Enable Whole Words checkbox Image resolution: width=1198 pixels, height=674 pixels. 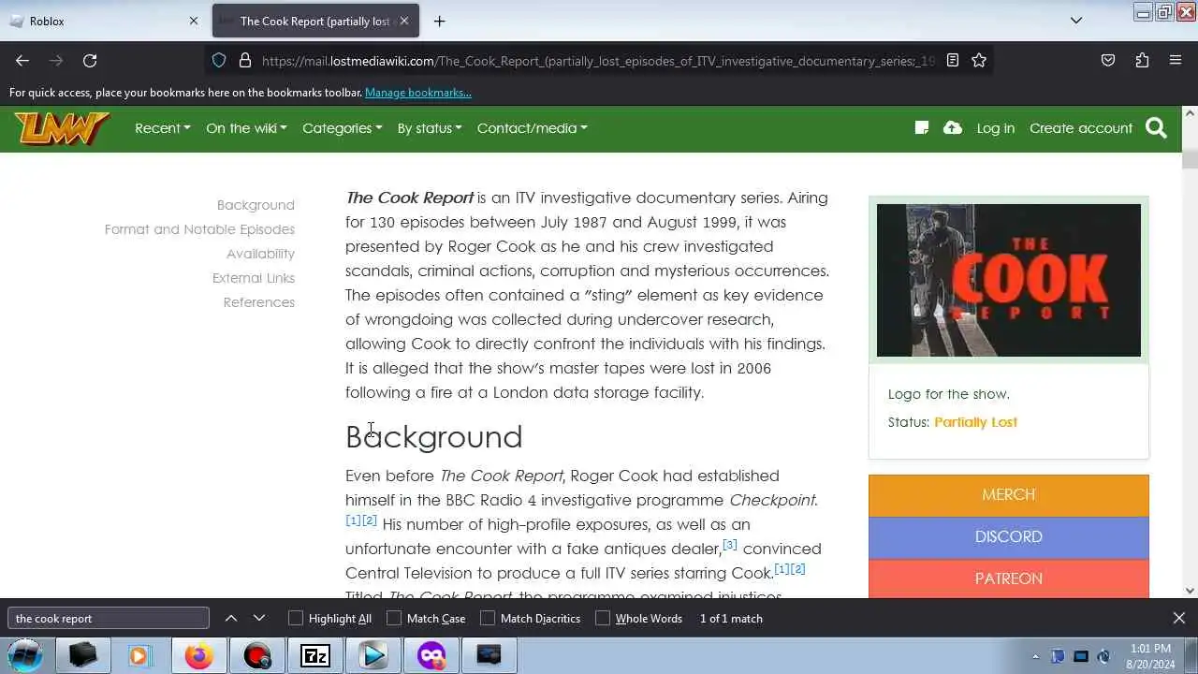pyautogui.click(x=603, y=618)
